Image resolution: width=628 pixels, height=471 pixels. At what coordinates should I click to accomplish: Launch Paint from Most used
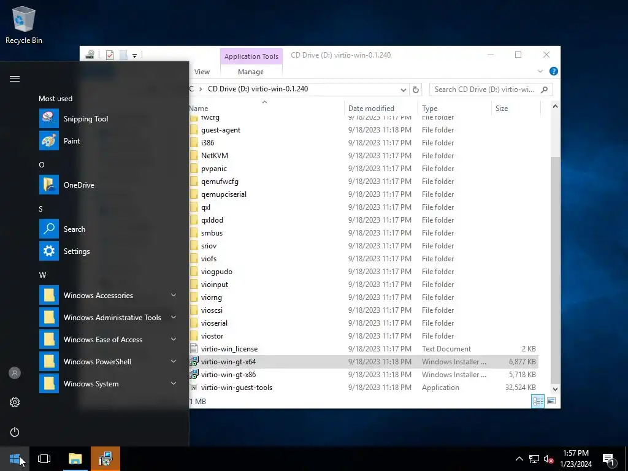coord(71,141)
